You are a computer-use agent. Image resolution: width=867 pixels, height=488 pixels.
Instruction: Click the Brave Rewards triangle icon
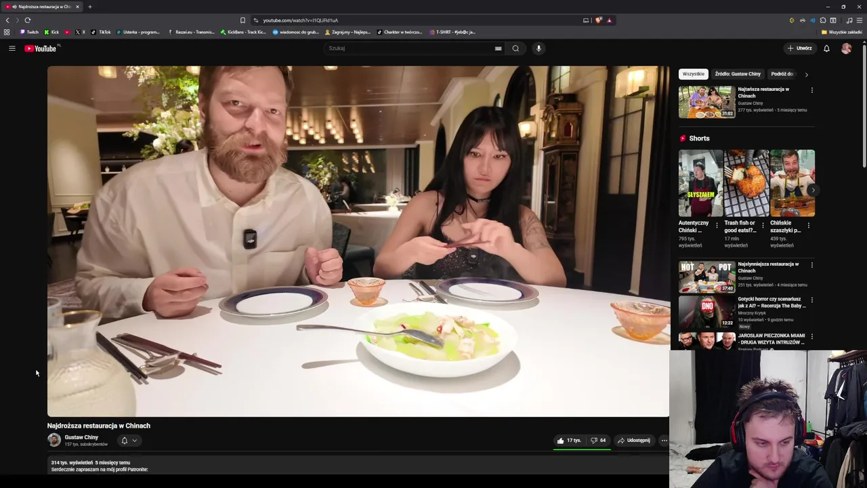pos(609,20)
